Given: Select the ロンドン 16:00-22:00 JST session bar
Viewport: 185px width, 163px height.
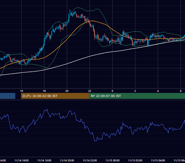Looking at the screenshot, I should pyautogui.click(x=55, y=96).
